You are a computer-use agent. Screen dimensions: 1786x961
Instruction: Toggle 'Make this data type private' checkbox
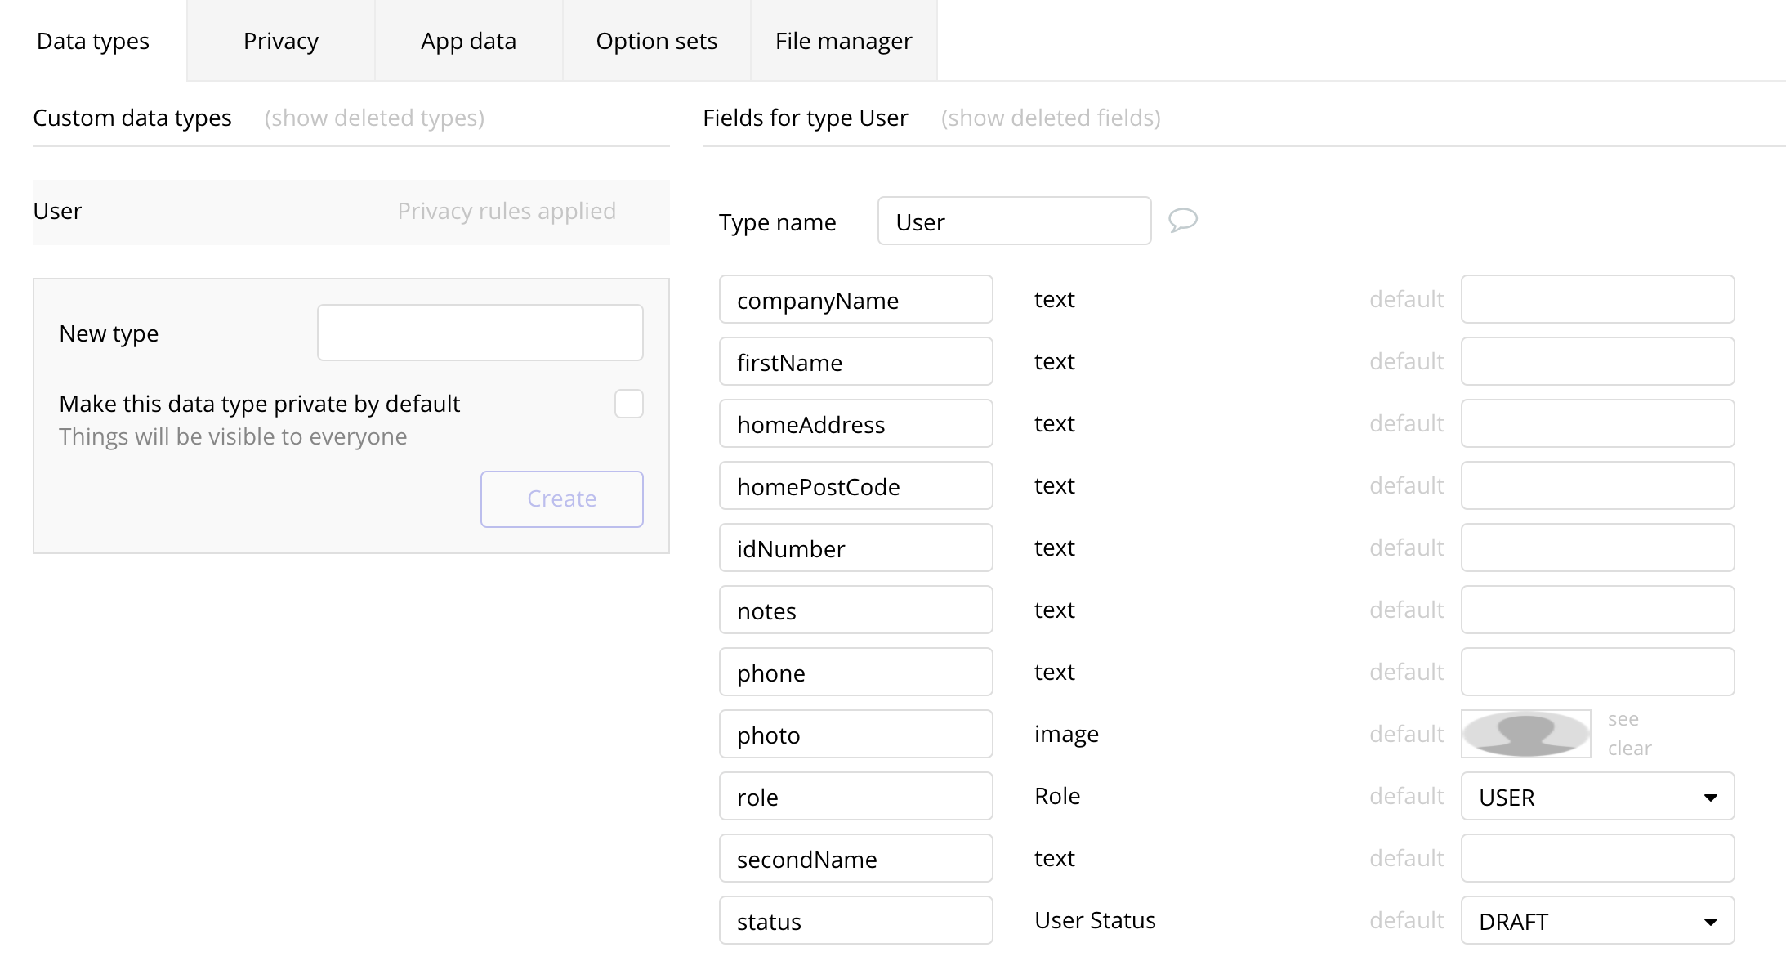(628, 404)
